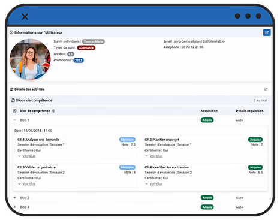Click the Blocs de compétence section title
The width and height of the screenshot is (280, 220).
(x=34, y=100)
